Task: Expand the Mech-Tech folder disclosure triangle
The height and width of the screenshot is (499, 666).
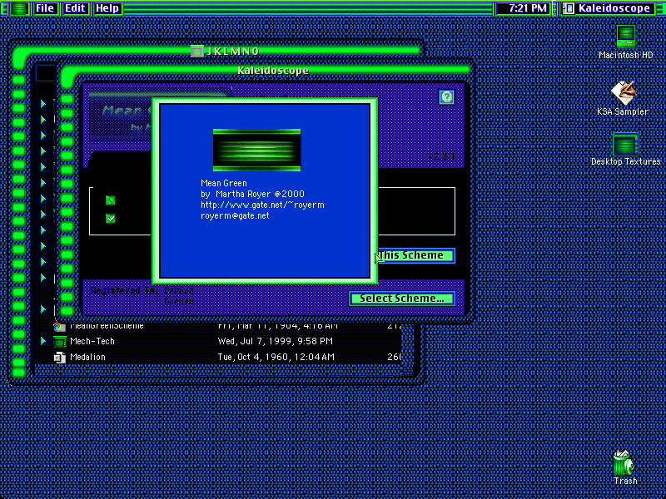Action: 43,341
